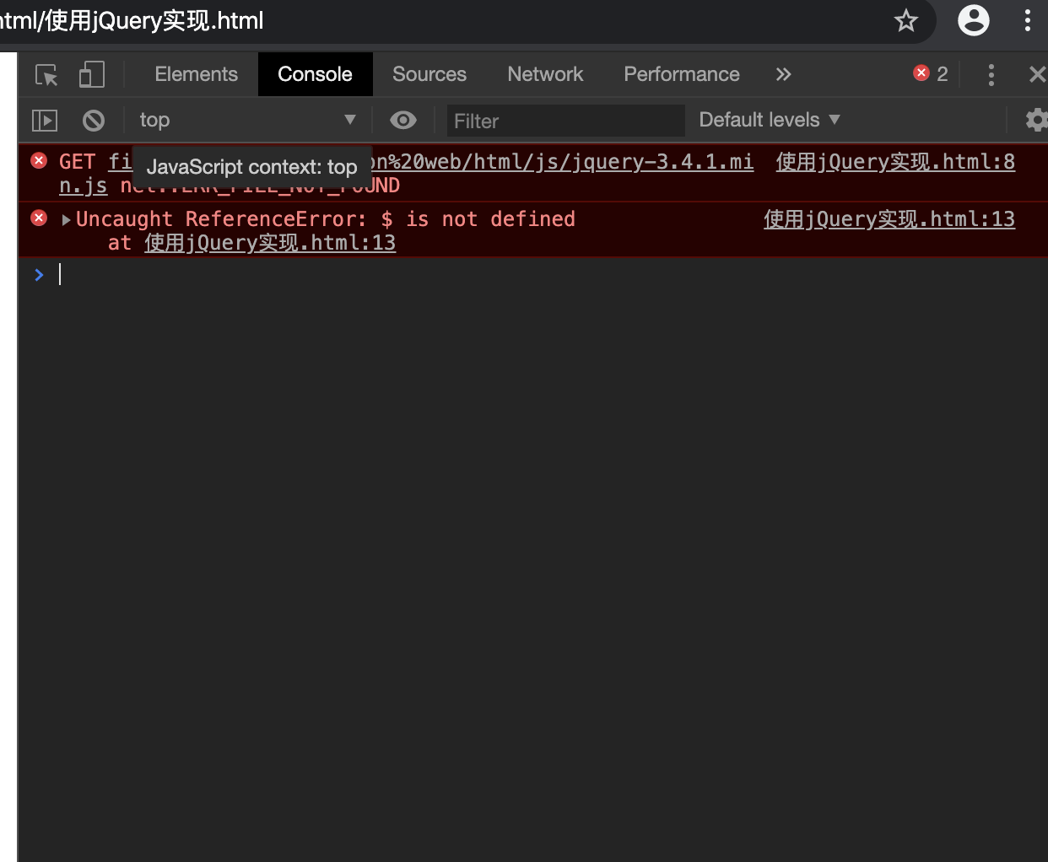This screenshot has width=1048, height=862.
Task: Open the Default levels dropdown
Action: [770, 120]
